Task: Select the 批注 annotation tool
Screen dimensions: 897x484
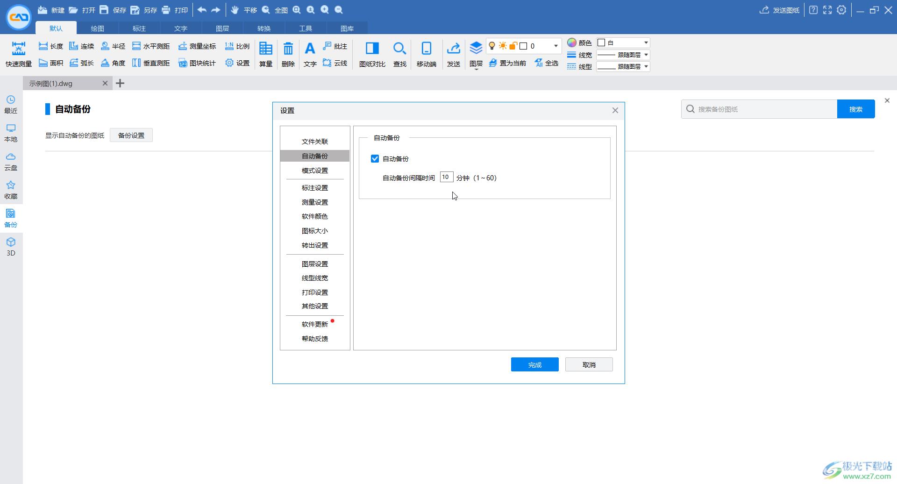Action: click(x=335, y=46)
